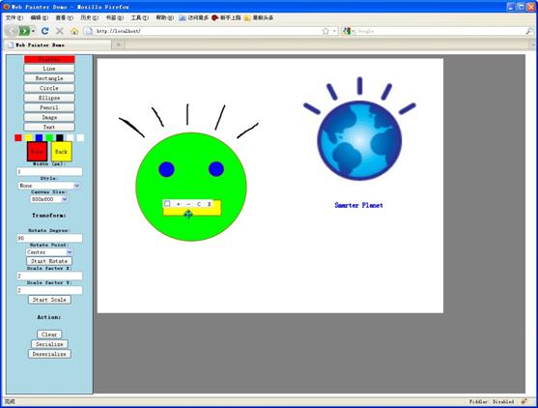Click the red Fore color box

tap(37, 152)
